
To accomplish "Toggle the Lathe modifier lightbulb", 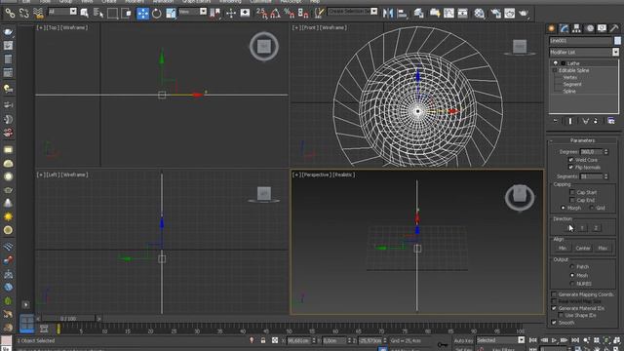I will pyautogui.click(x=556, y=63).
